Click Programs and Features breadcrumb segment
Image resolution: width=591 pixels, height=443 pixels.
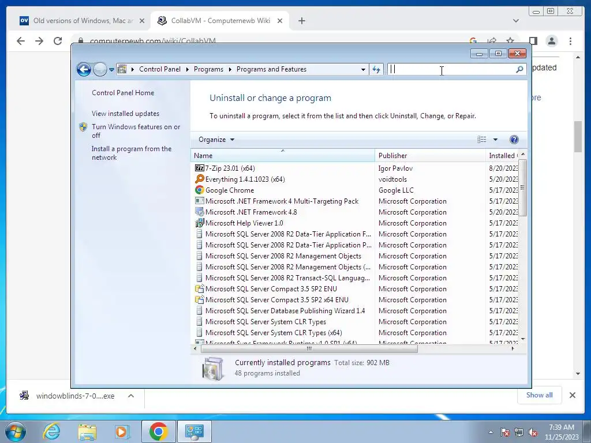(271, 69)
